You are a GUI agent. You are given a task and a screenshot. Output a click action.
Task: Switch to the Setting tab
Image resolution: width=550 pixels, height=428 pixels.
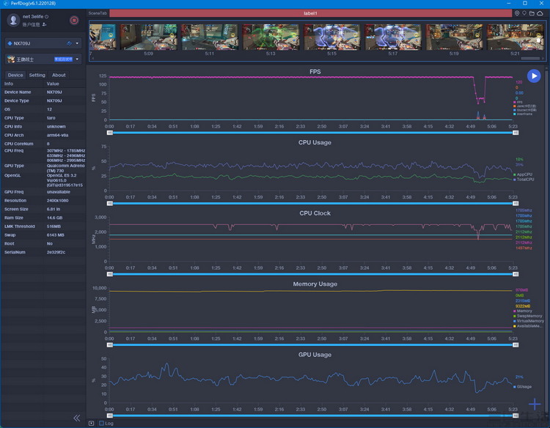point(37,75)
